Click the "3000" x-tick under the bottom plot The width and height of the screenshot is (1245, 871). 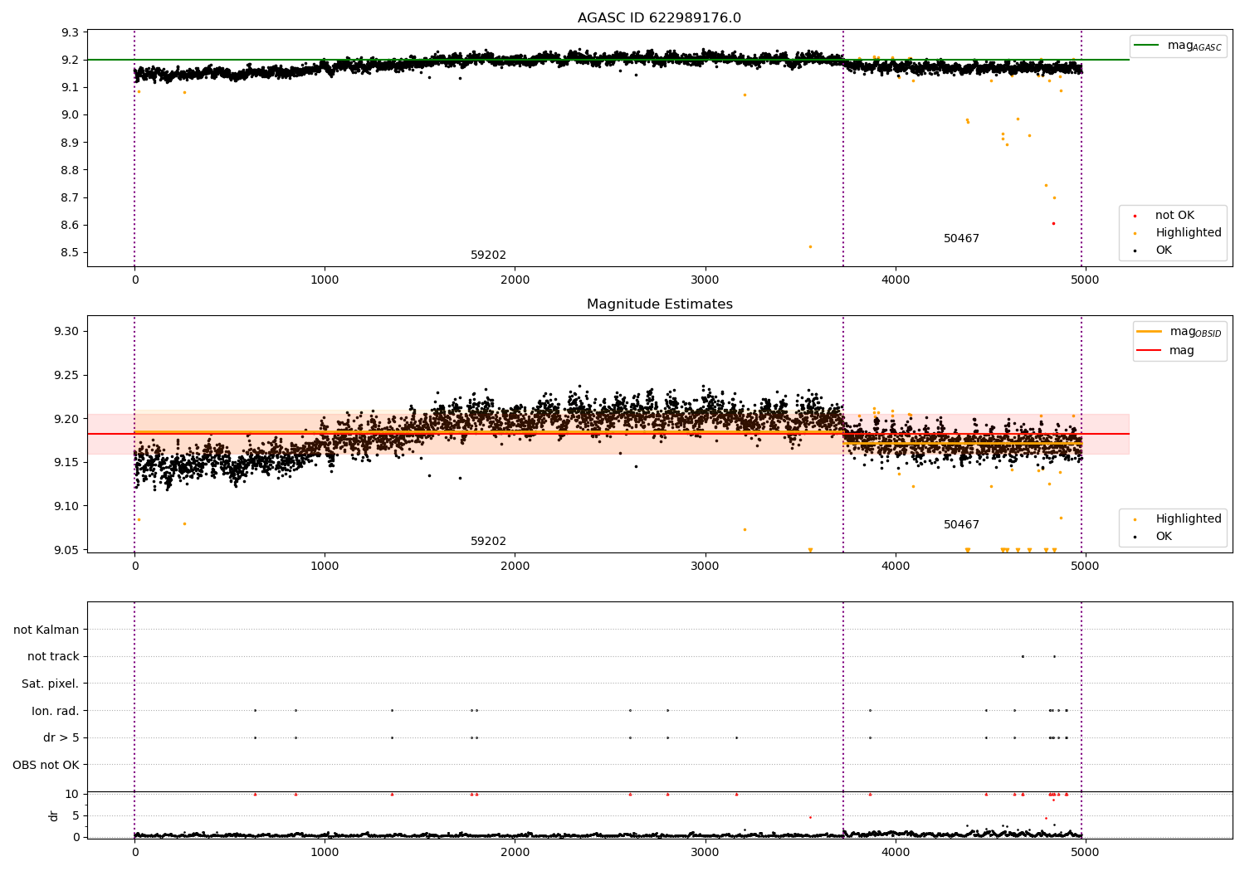[705, 851]
